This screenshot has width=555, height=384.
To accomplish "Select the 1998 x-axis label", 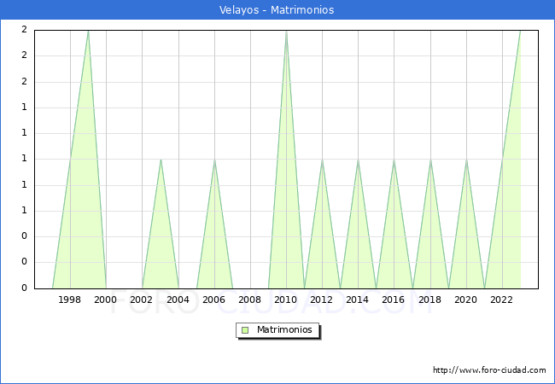I will tap(69, 300).
